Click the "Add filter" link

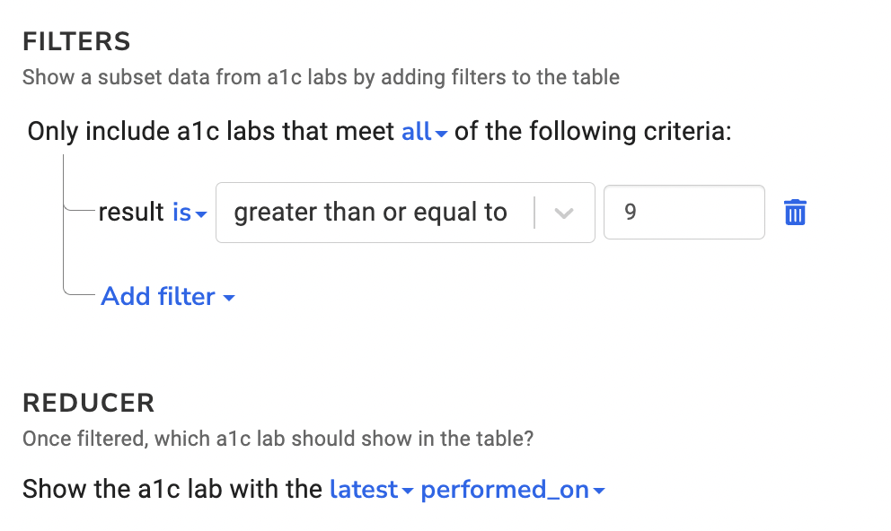click(x=158, y=297)
